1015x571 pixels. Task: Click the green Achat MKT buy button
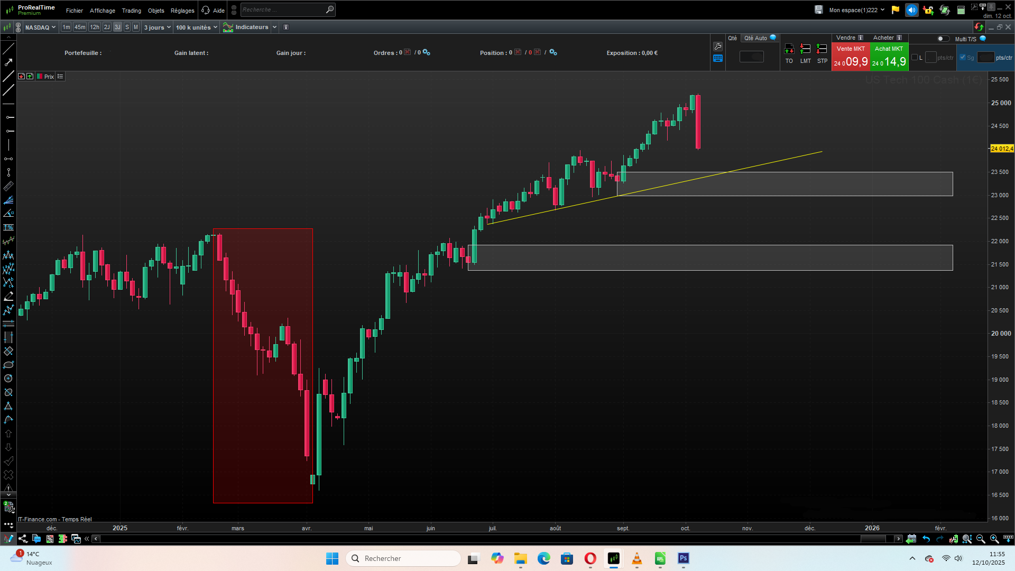[889, 57]
